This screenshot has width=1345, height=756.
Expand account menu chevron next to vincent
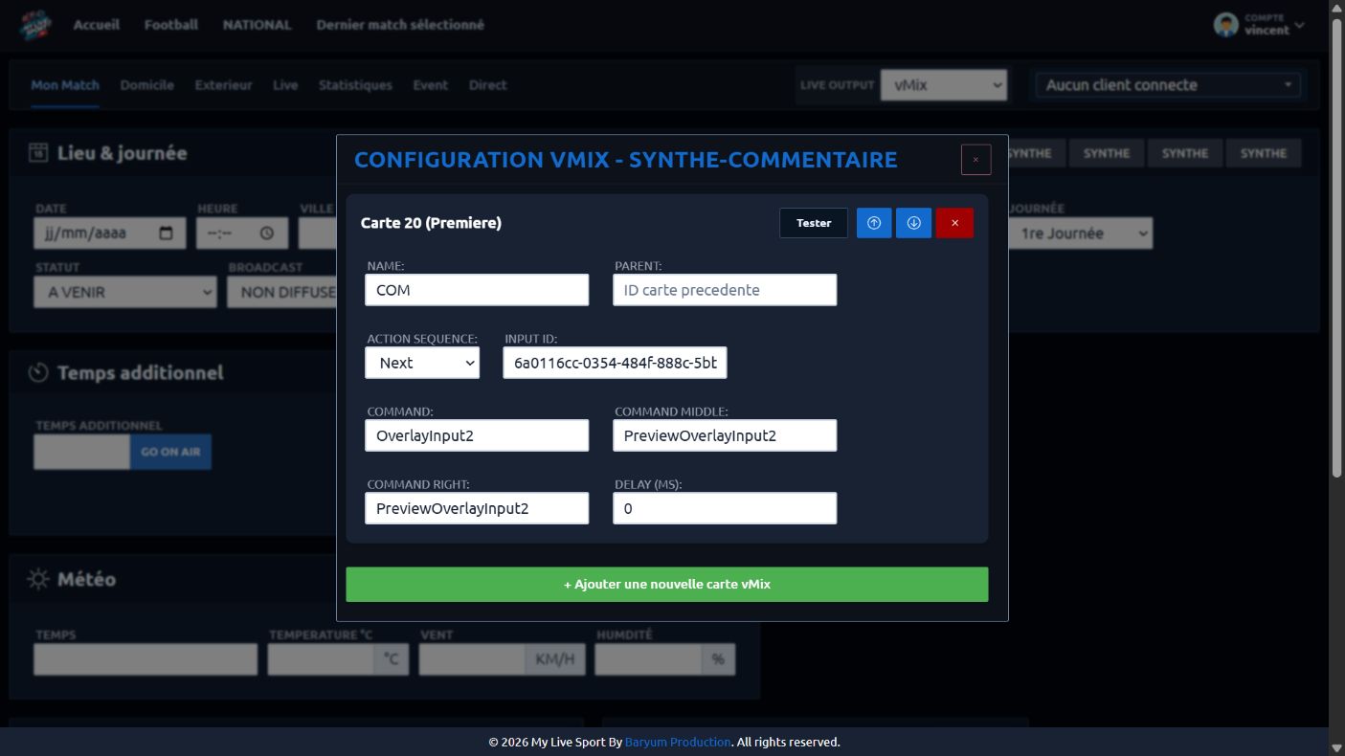point(1299,26)
